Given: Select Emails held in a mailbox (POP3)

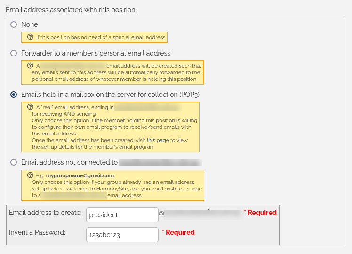Looking at the screenshot, I should [14, 95].
